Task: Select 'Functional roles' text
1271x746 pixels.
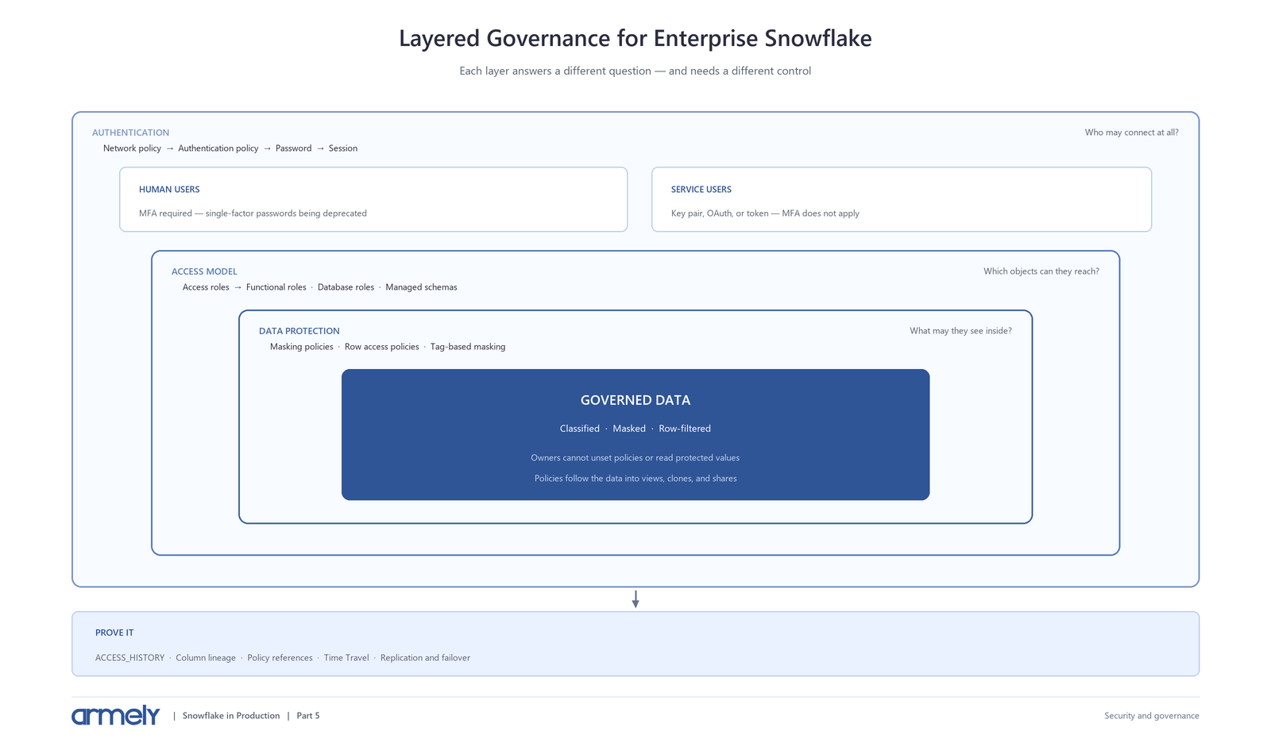Action: pyautogui.click(x=276, y=287)
